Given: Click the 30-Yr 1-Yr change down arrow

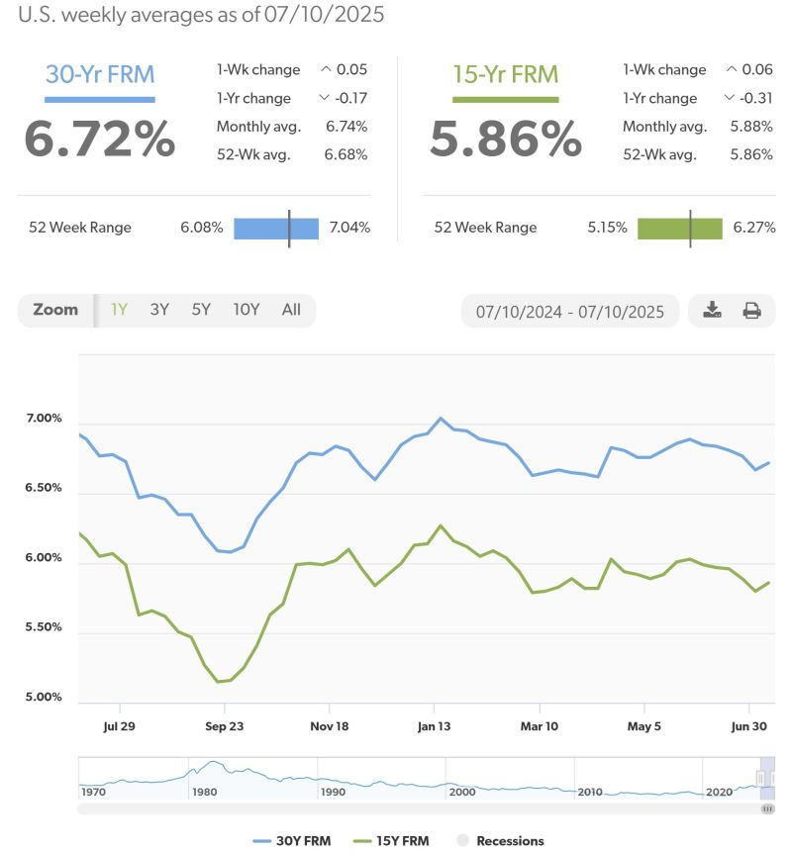Looking at the screenshot, I should tap(324, 97).
